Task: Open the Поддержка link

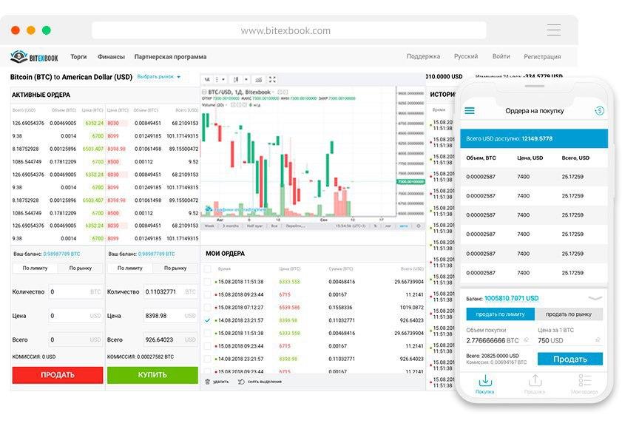Action: (423, 56)
